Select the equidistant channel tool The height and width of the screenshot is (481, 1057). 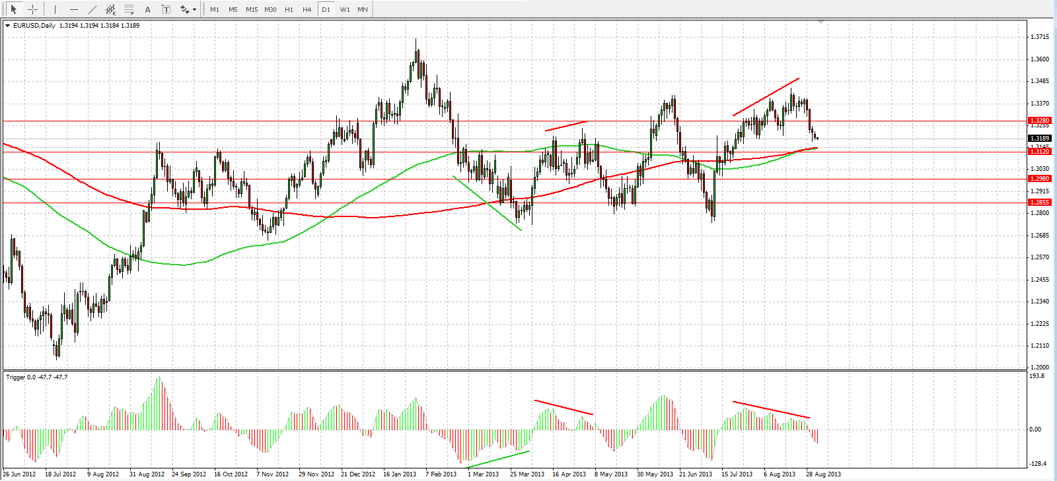[x=110, y=9]
